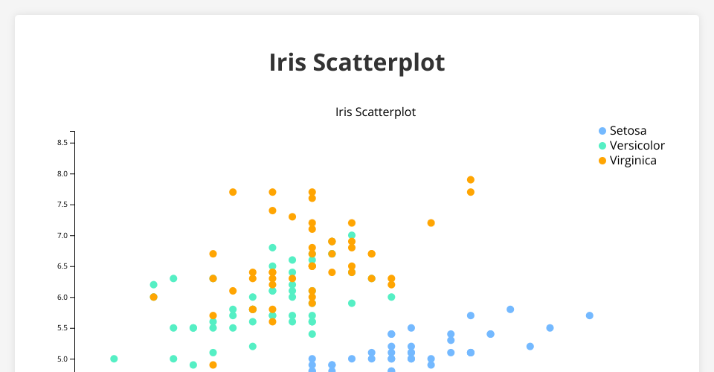Click the leftmost green point at 6.3
The image size is (714, 372).
173,279
